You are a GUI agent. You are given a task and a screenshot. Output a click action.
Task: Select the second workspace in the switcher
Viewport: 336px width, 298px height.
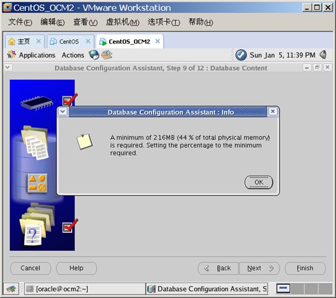coord(297,288)
